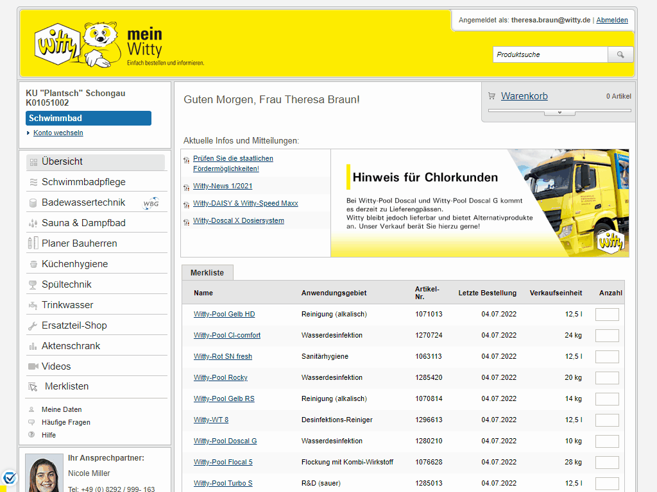
Task: Log out via Abmelden link
Action: pyautogui.click(x=612, y=20)
